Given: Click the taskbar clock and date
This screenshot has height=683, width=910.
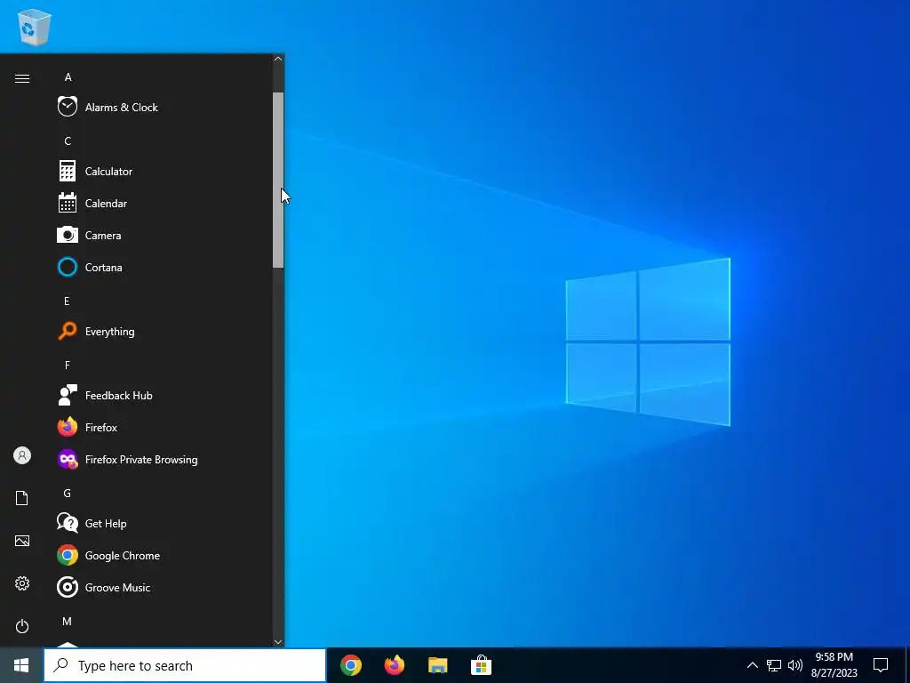Looking at the screenshot, I should point(834,665).
